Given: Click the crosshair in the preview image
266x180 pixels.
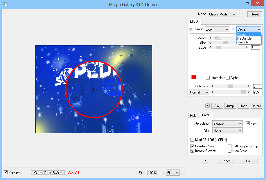Looking at the screenshot, I should pos(94,89).
